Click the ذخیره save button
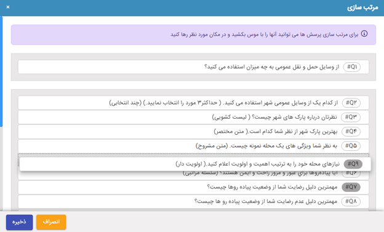Image resolution: width=384 pixels, height=232 pixels. (x=19, y=222)
